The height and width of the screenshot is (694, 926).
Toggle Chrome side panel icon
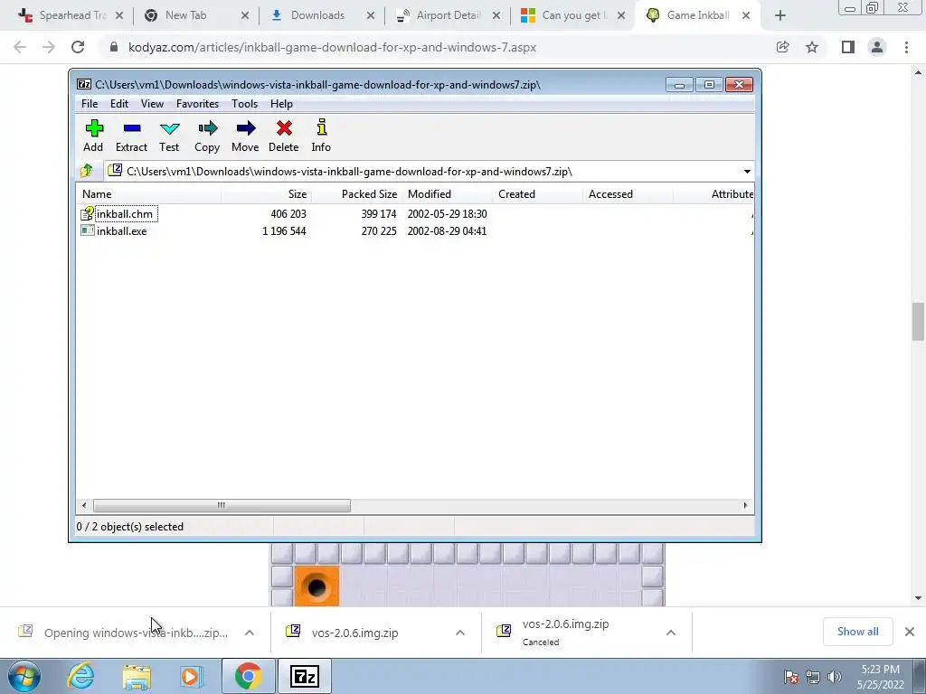(x=848, y=47)
